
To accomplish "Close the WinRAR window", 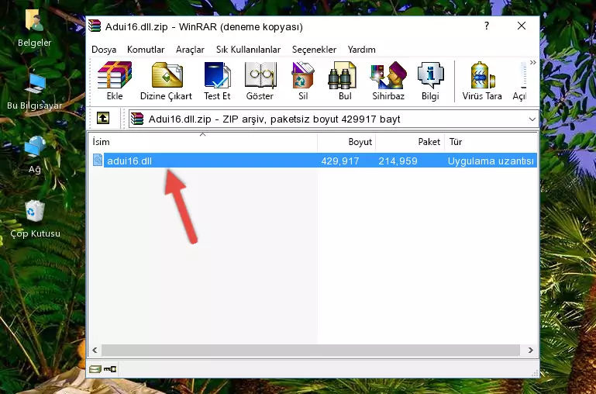I will tap(522, 26).
